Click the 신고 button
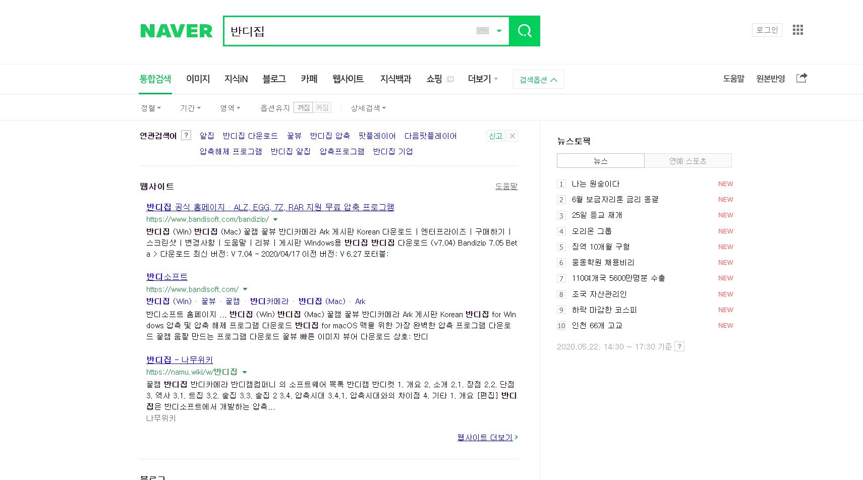This screenshot has width=863, height=480. [x=495, y=136]
